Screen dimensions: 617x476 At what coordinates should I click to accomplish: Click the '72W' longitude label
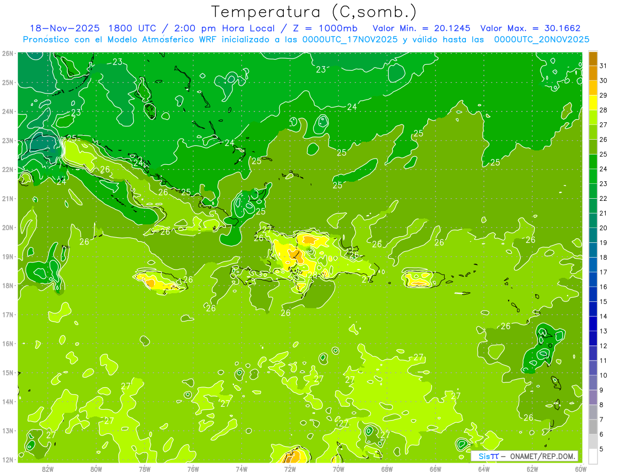290,469
